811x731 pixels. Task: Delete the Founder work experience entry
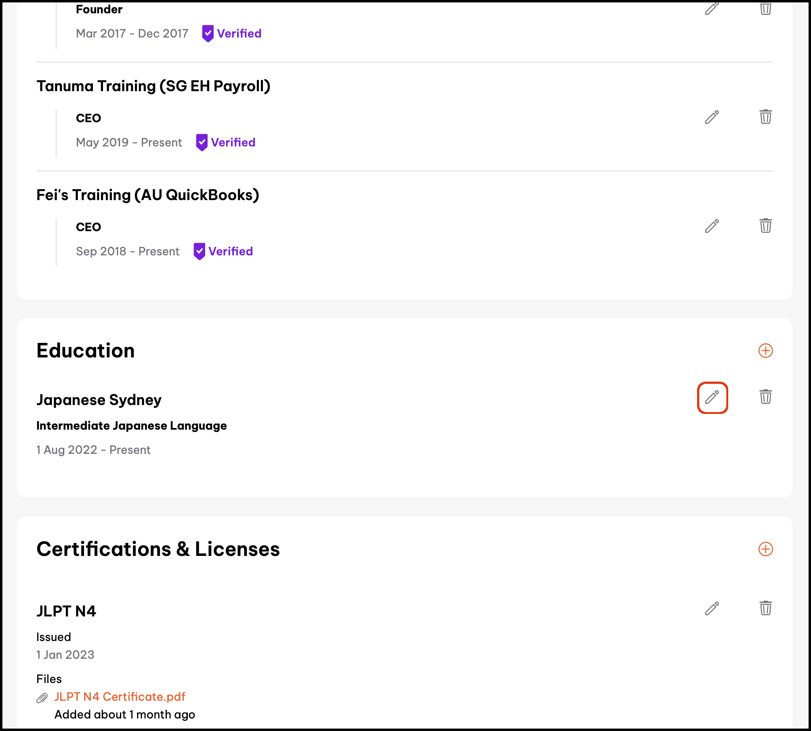pyautogui.click(x=765, y=8)
